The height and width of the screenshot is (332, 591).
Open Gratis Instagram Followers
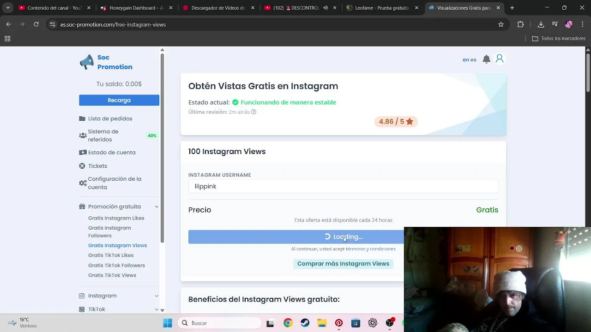coord(109,231)
